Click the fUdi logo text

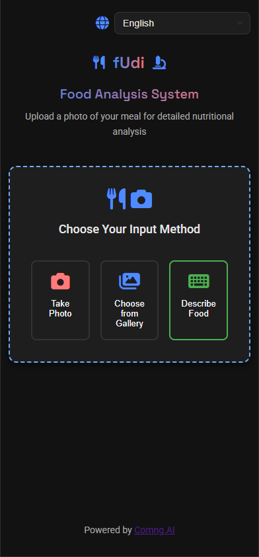[x=129, y=63]
